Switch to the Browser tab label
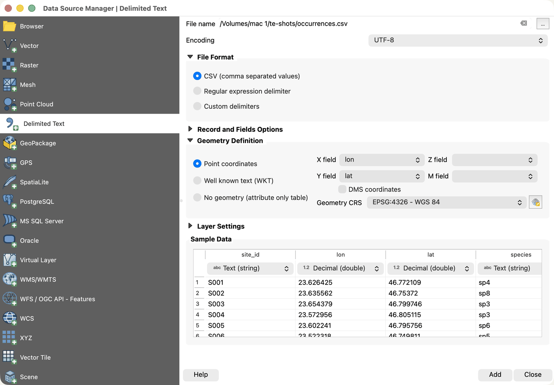The height and width of the screenshot is (385, 554). (32, 26)
